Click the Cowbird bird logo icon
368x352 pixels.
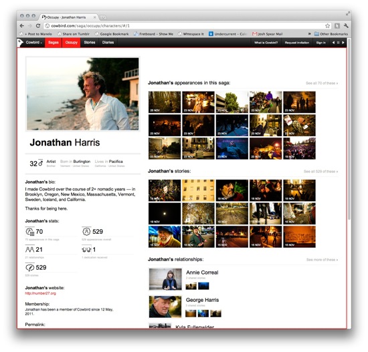coord(20,43)
